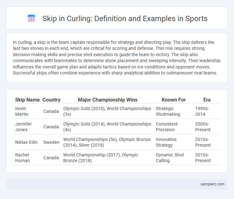The image size is (234, 199).
Task: Click the page title 'Skip in Curling: Definition and Examples in Sports'
Action: tap(125, 19)
